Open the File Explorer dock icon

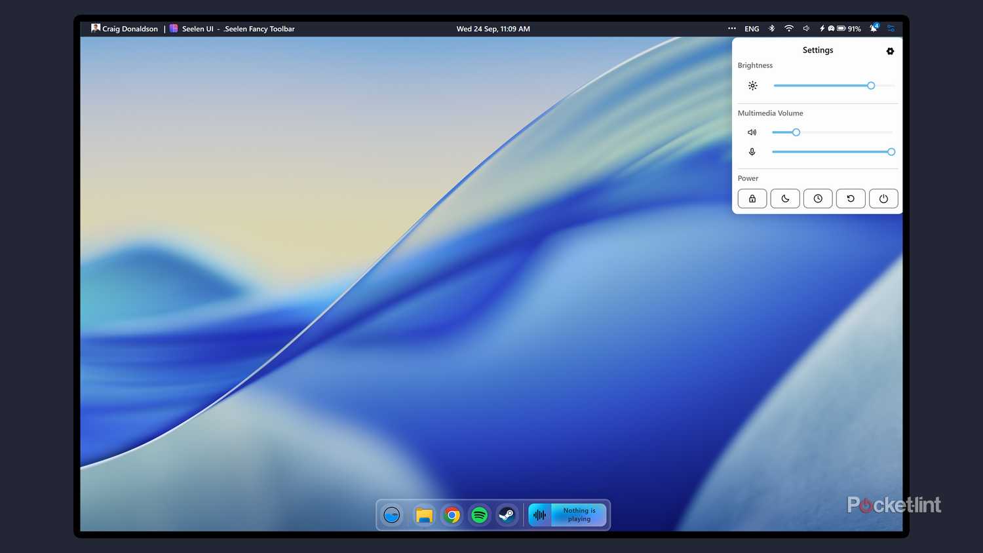tap(424, 515)
